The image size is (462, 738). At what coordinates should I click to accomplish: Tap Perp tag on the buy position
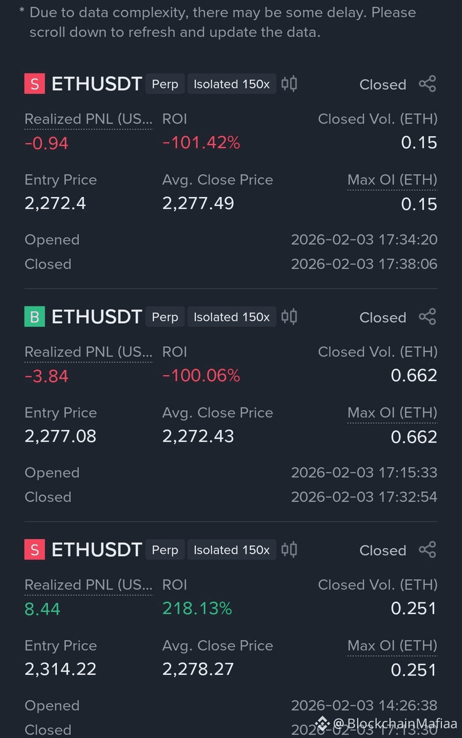165,317
